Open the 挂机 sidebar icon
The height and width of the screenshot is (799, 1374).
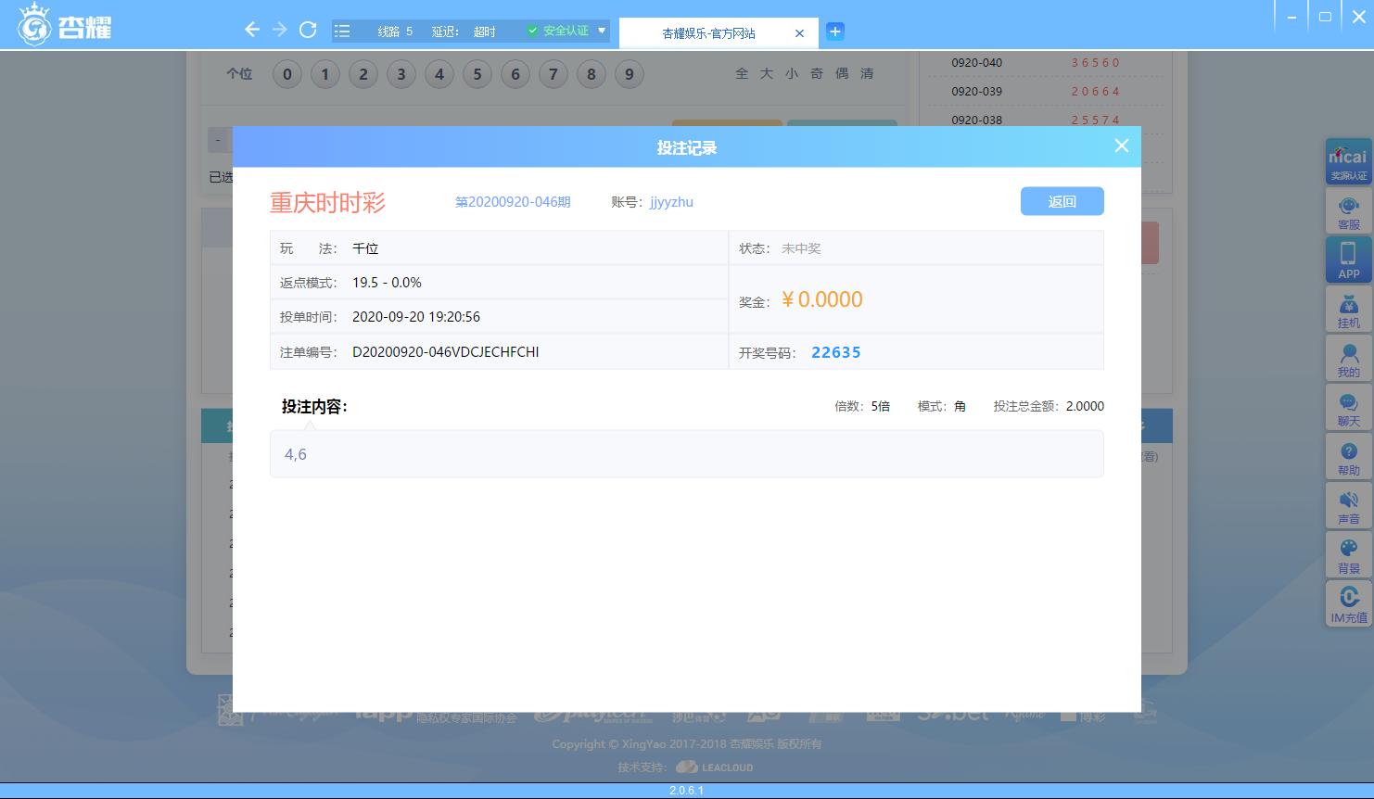click(x=1348, y=309)
